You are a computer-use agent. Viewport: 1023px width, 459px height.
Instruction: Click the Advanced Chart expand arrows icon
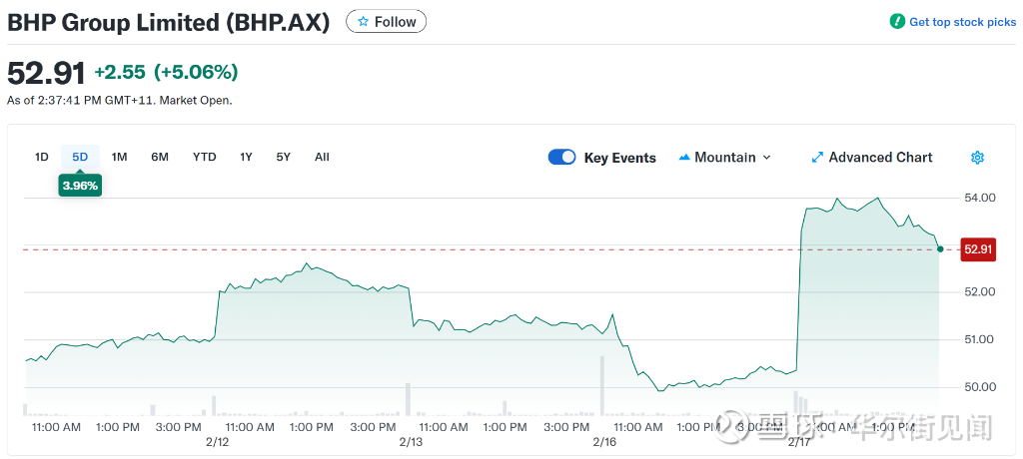(x=817, y=158)
